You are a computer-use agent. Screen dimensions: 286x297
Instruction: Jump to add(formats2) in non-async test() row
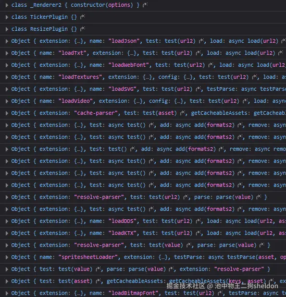221,149
